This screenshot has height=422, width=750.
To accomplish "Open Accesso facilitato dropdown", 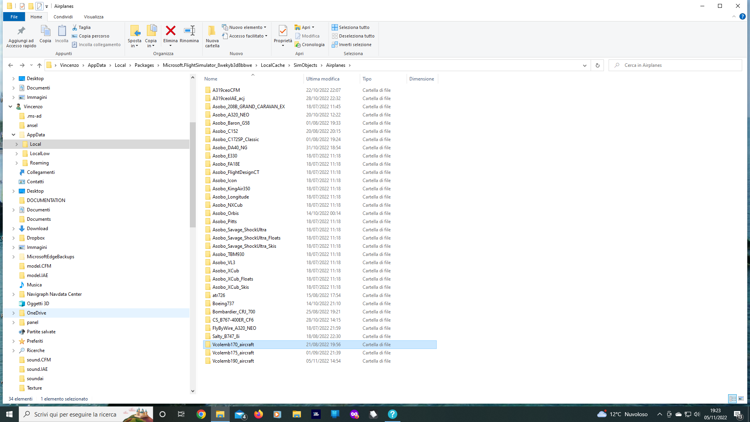I will 245,36.
